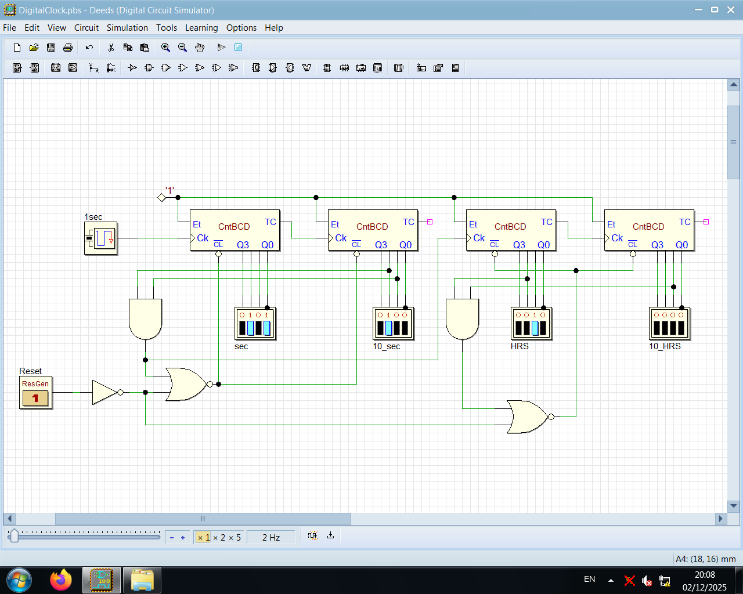This screenshot has height=594, width=743.
Task: Activate the hand pan tool
Action: click(x=200, y=48)
